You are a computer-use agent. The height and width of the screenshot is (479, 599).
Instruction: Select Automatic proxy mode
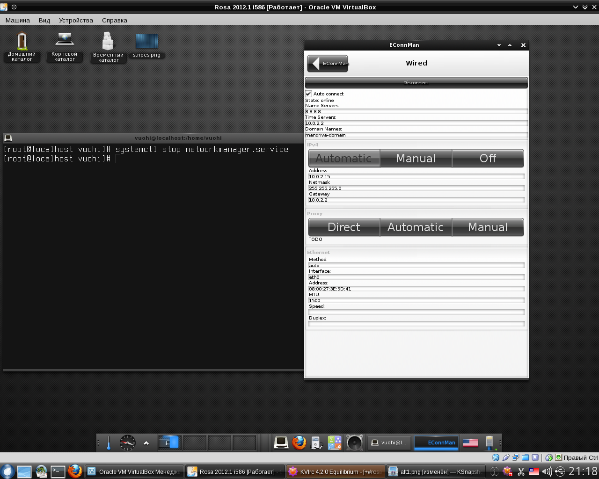(x=416, y=227)
